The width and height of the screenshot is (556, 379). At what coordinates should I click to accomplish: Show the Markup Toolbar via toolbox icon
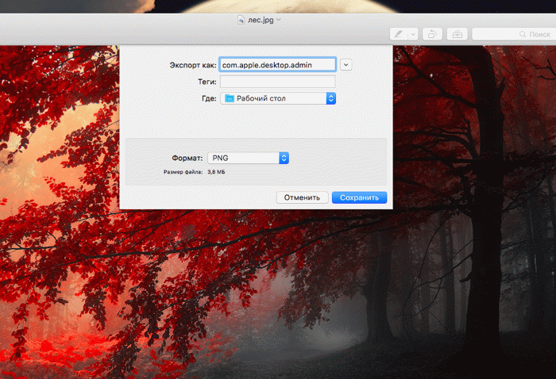457,34
